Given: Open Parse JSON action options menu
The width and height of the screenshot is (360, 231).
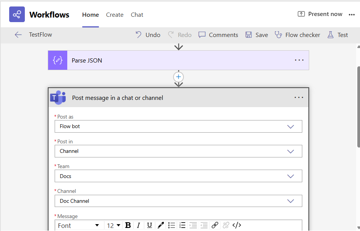Looking at the screenshot, I should tap(299, 60).
